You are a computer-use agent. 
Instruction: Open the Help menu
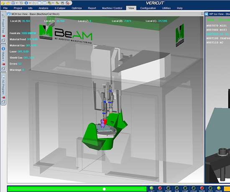tap(180, 8)
